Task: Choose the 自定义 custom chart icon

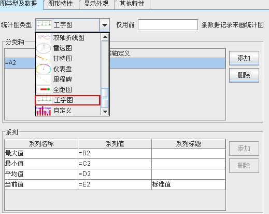Action: (44, 111)
